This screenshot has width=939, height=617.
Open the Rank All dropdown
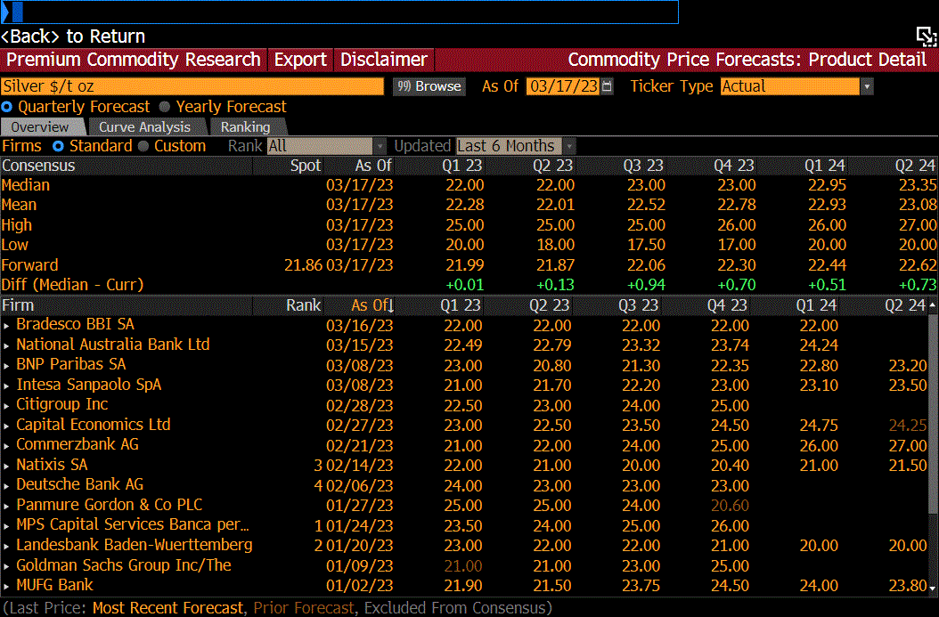click(380, 146)
